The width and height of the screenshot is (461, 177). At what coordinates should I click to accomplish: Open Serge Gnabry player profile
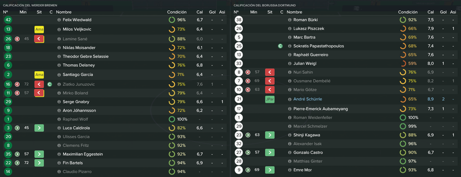76,102
